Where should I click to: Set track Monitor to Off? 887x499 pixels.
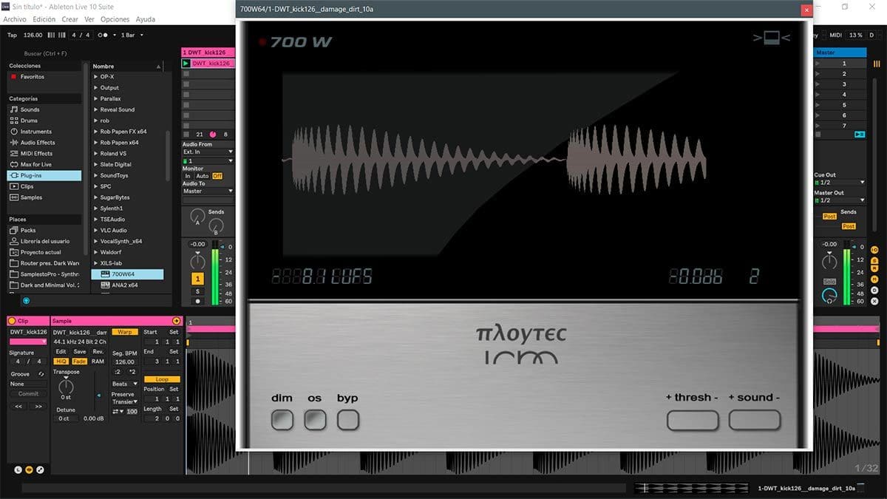pos(217,176)
